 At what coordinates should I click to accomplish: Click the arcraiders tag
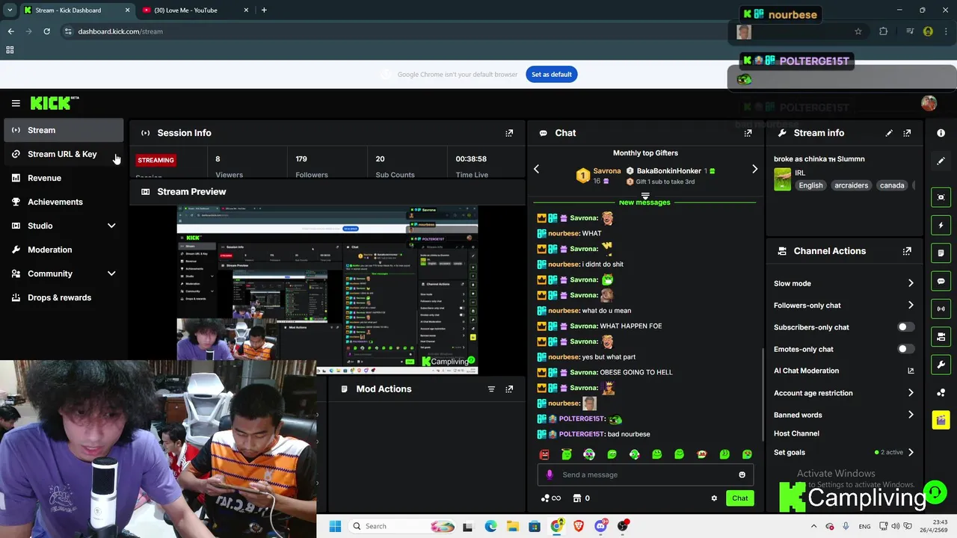click(x=852, y=185)
